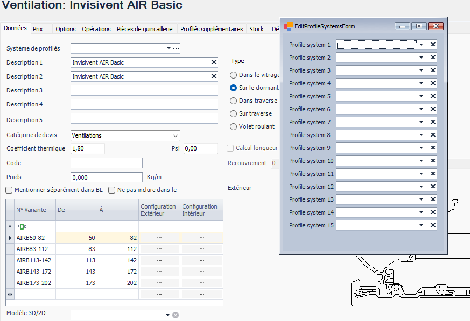Image resolution: width=470 pixels, height=321 pixels.
Task: Open the Stock tab
Action: [257, 29]
